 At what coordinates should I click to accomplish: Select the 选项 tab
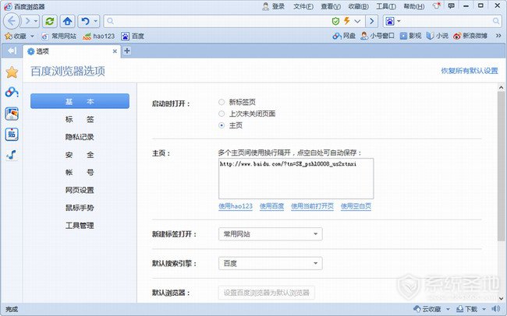tap(72, 51)
